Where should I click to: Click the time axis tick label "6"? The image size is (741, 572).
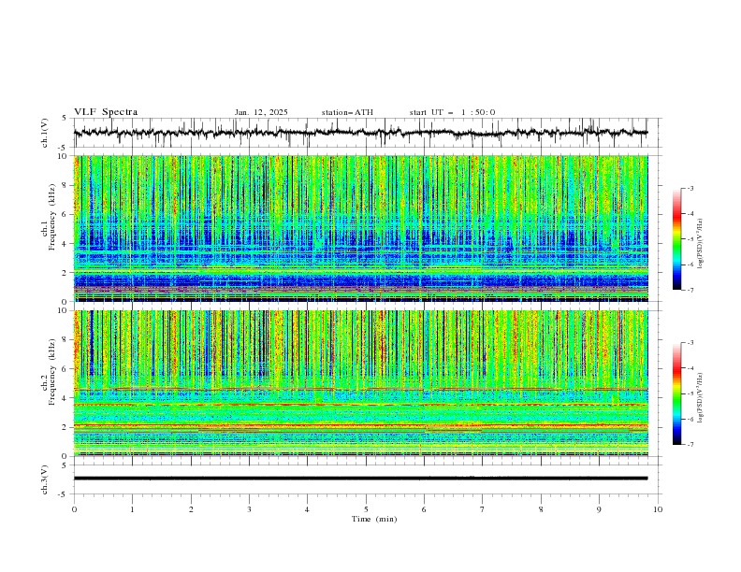click(424, 509)
